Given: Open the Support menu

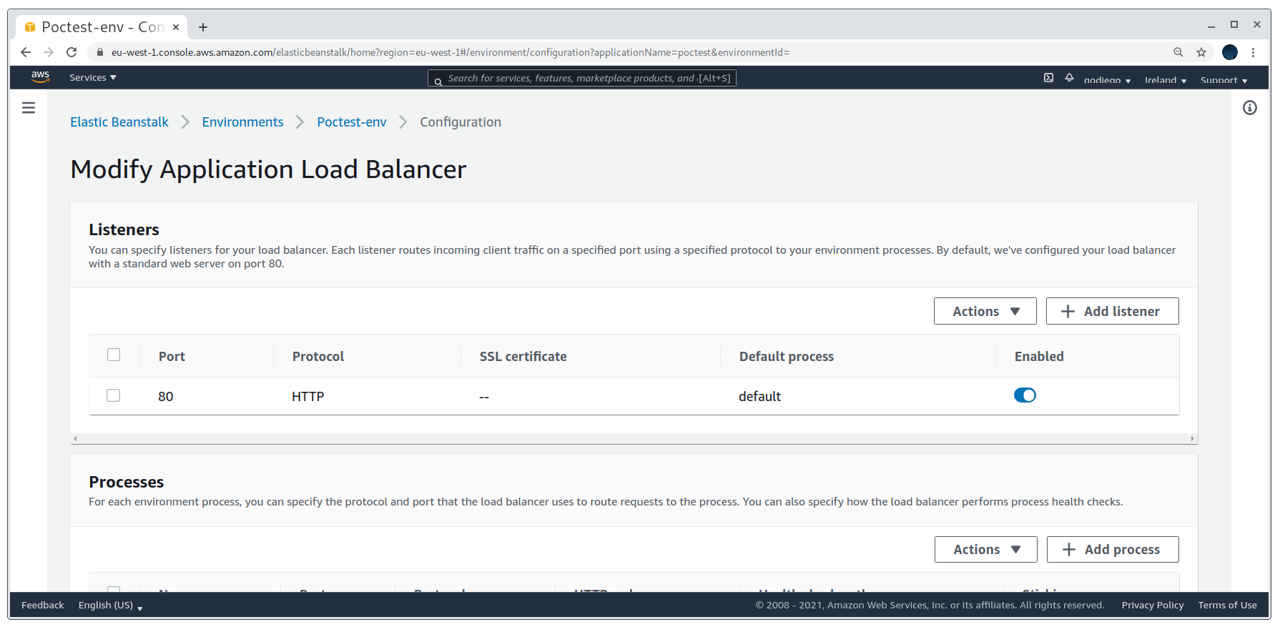Looking at the screenshot, I should [x=1224, y=80].
